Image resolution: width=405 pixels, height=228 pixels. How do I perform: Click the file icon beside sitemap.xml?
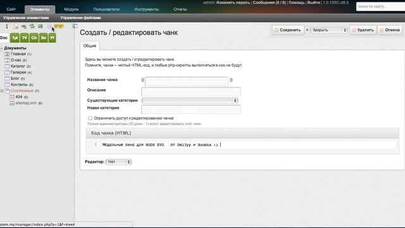pyautogui.click(x=12, y=103)
